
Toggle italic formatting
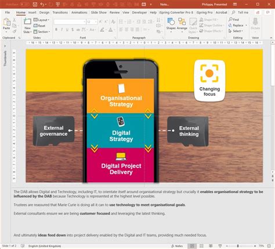[61, 30]
